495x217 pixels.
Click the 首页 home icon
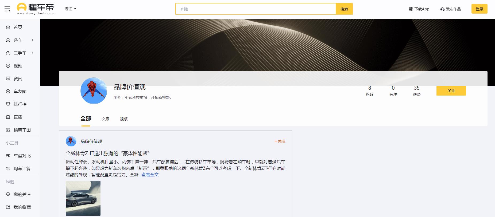[8, 27]
